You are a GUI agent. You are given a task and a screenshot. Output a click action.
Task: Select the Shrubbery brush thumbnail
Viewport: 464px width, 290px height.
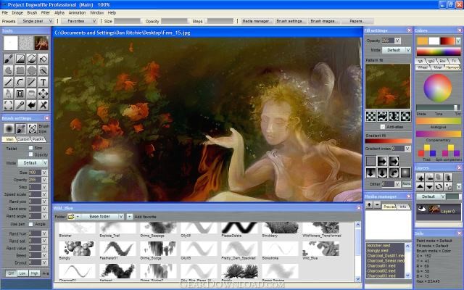(x=280, y=228)
